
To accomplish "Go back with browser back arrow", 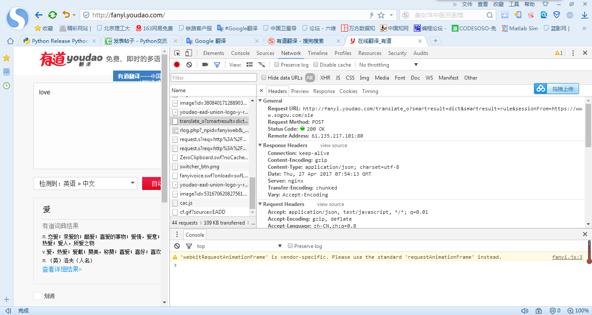I will pyautogui.click(x=39, y=15).
